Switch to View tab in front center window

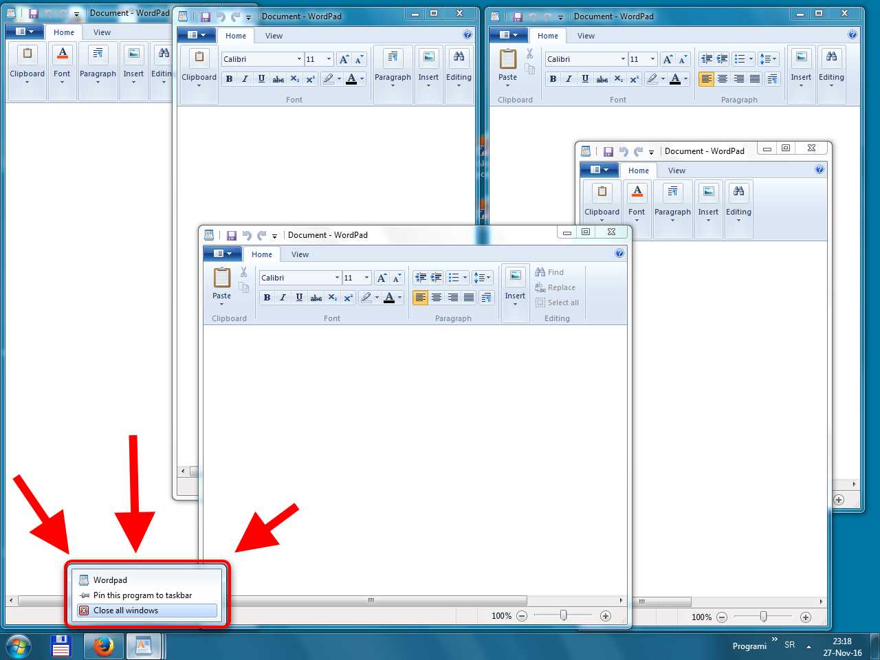pos(300,254)
